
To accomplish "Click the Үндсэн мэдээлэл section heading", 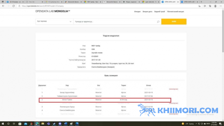I will point(111,36).
